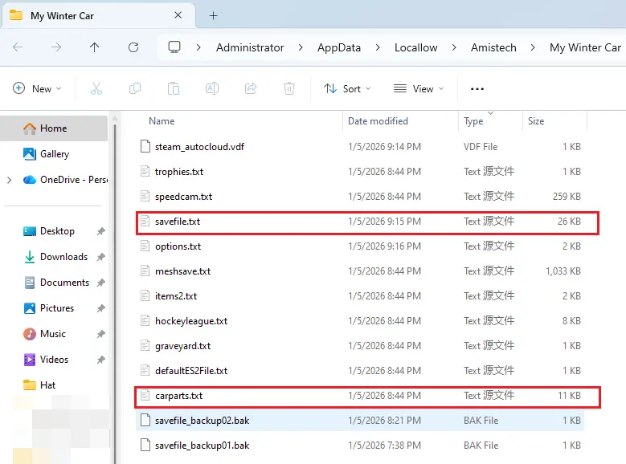Viewport: 626px width, 464px height.
Task: Click the Paste clipboard icon
Action: tap(174, 88)
